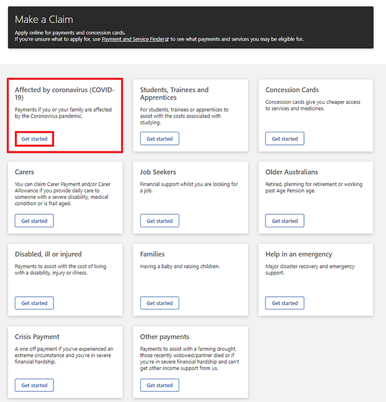Screen dimensions: 386x402
Task: Get started under Other payments
Action: pyautogui.click(x=160, y=385)
